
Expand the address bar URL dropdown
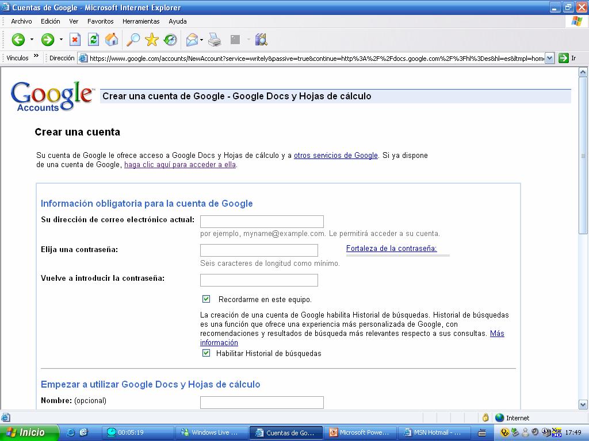[x=549, y=58]
